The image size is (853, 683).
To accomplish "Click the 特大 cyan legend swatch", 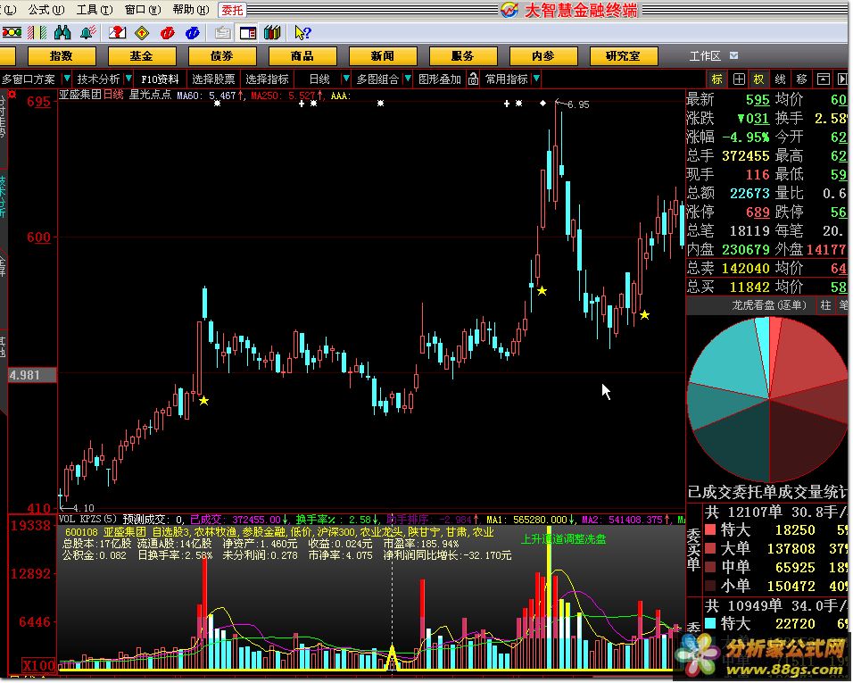I will click(x=710, y=623).
